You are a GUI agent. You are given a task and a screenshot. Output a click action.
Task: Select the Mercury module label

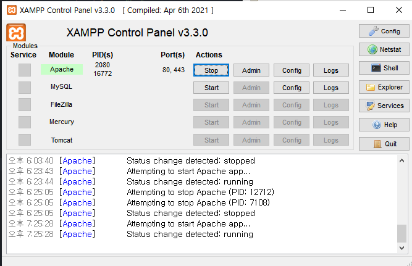(62, 122)
